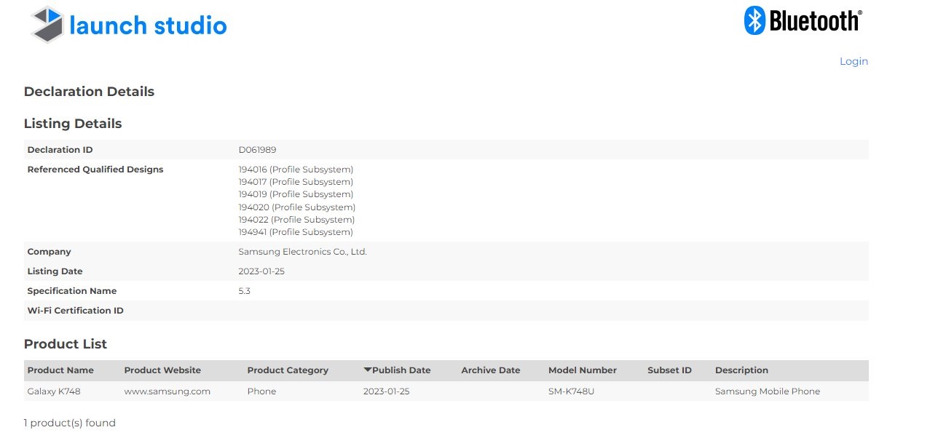Screen dimensions: 938x446
Task: Sort by Publish Date column arrow
Action: click(x=368, y=370)
